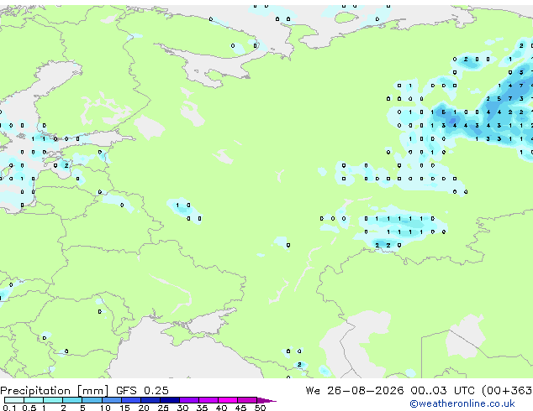
Task: Click the '10' legend label
Action: point(105,408)
